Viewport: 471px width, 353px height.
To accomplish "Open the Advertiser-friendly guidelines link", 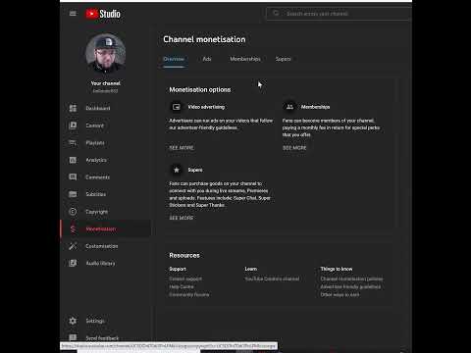I will tap(350, 286).
